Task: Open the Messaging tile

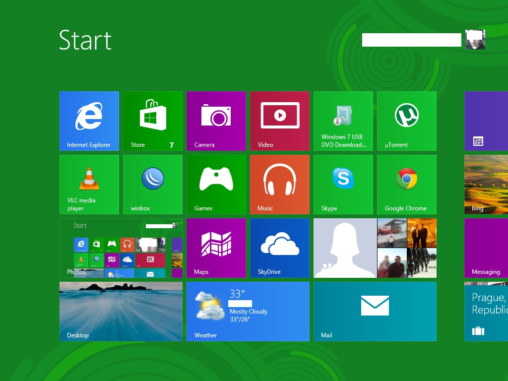Action: [486, 248]
